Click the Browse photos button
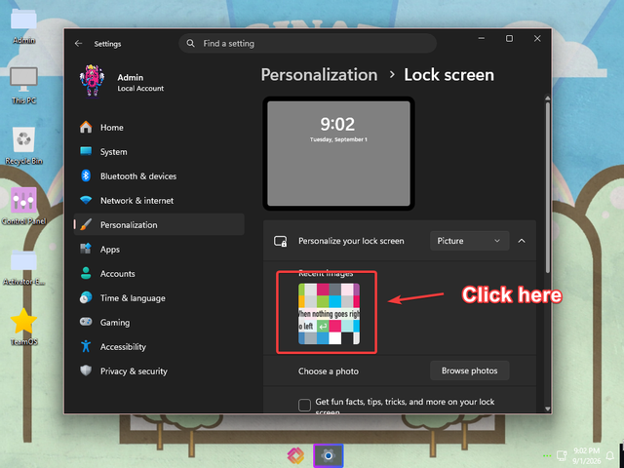Screen dimensions: 624x468 (469, 370)
